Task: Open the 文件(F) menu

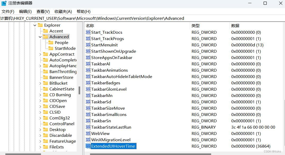Action: (x=8, y=12)
